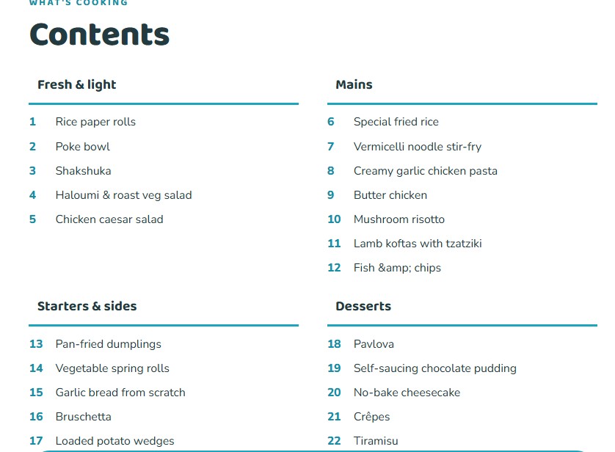Go to Self-saucing chocolate pudding
Image resolution: width=615 pixels, height=452 pixels.
pyautogui.click(x=435, y=368)
